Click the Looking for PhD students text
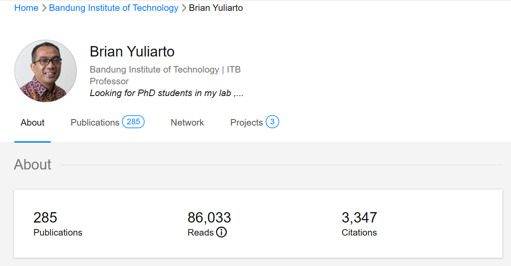The image size is (511, 266). (x=166, y=93)
